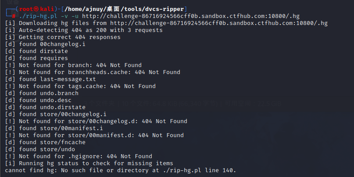This screenshot has width=354, height=177.
Task: Click 'Not found for tags.cache' line
Action: (80, 86)
